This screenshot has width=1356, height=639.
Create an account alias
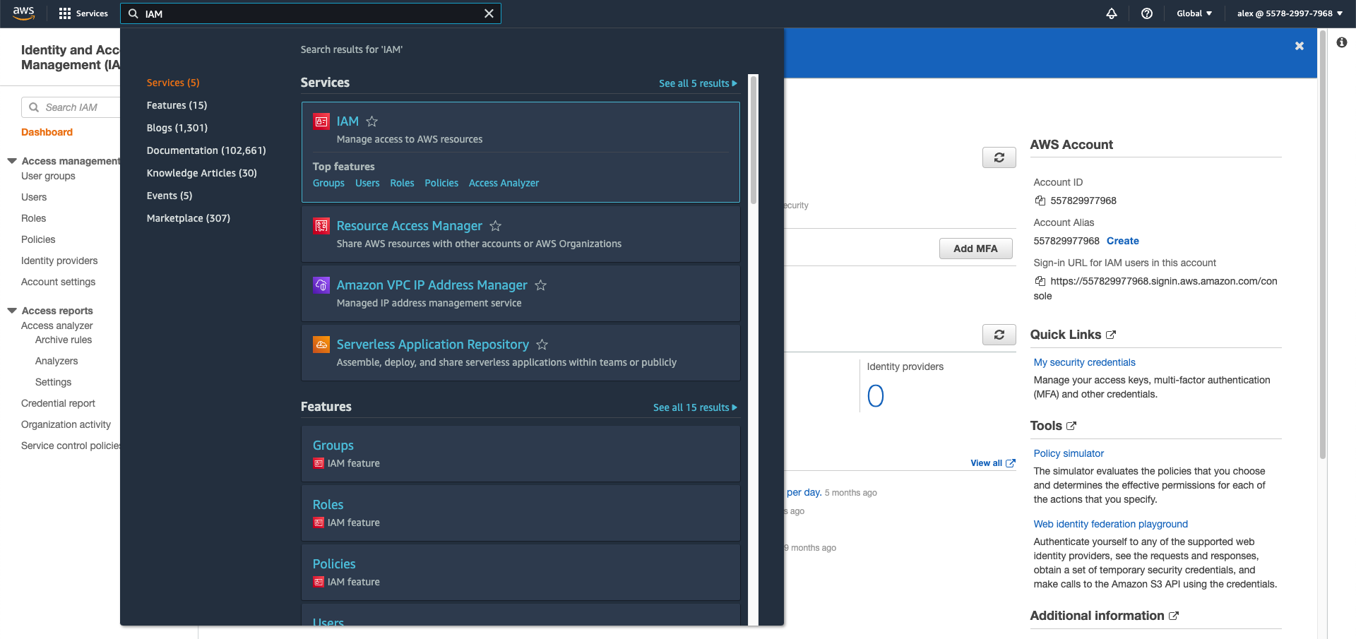coord(1122,241)
